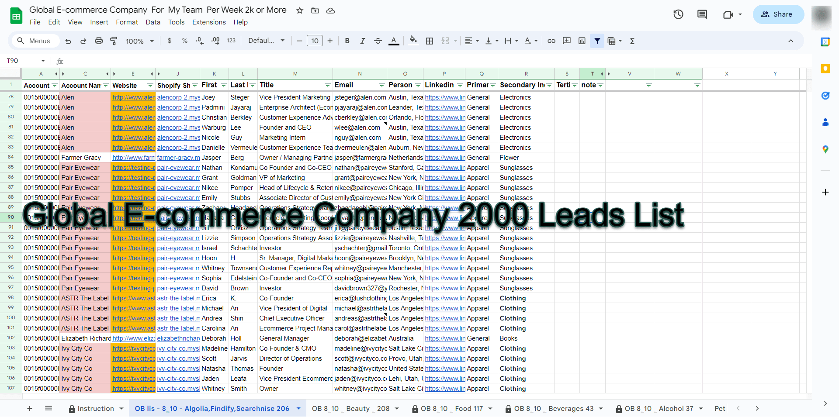Open the Extensions menu
Screen dimensions: 839x417
(x=209, y=22)
